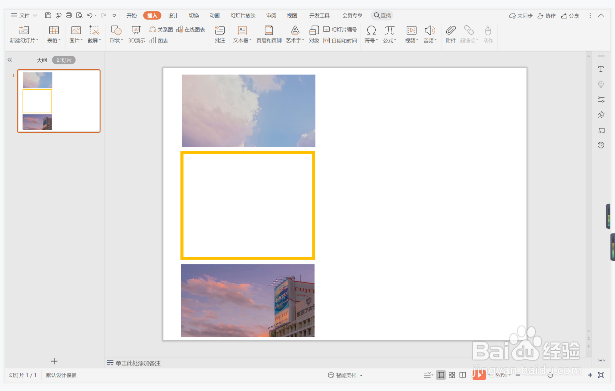This screenshot has width=615, height=391.
Task: Insert a table with 表格 icon
Action: coord(54,30)
